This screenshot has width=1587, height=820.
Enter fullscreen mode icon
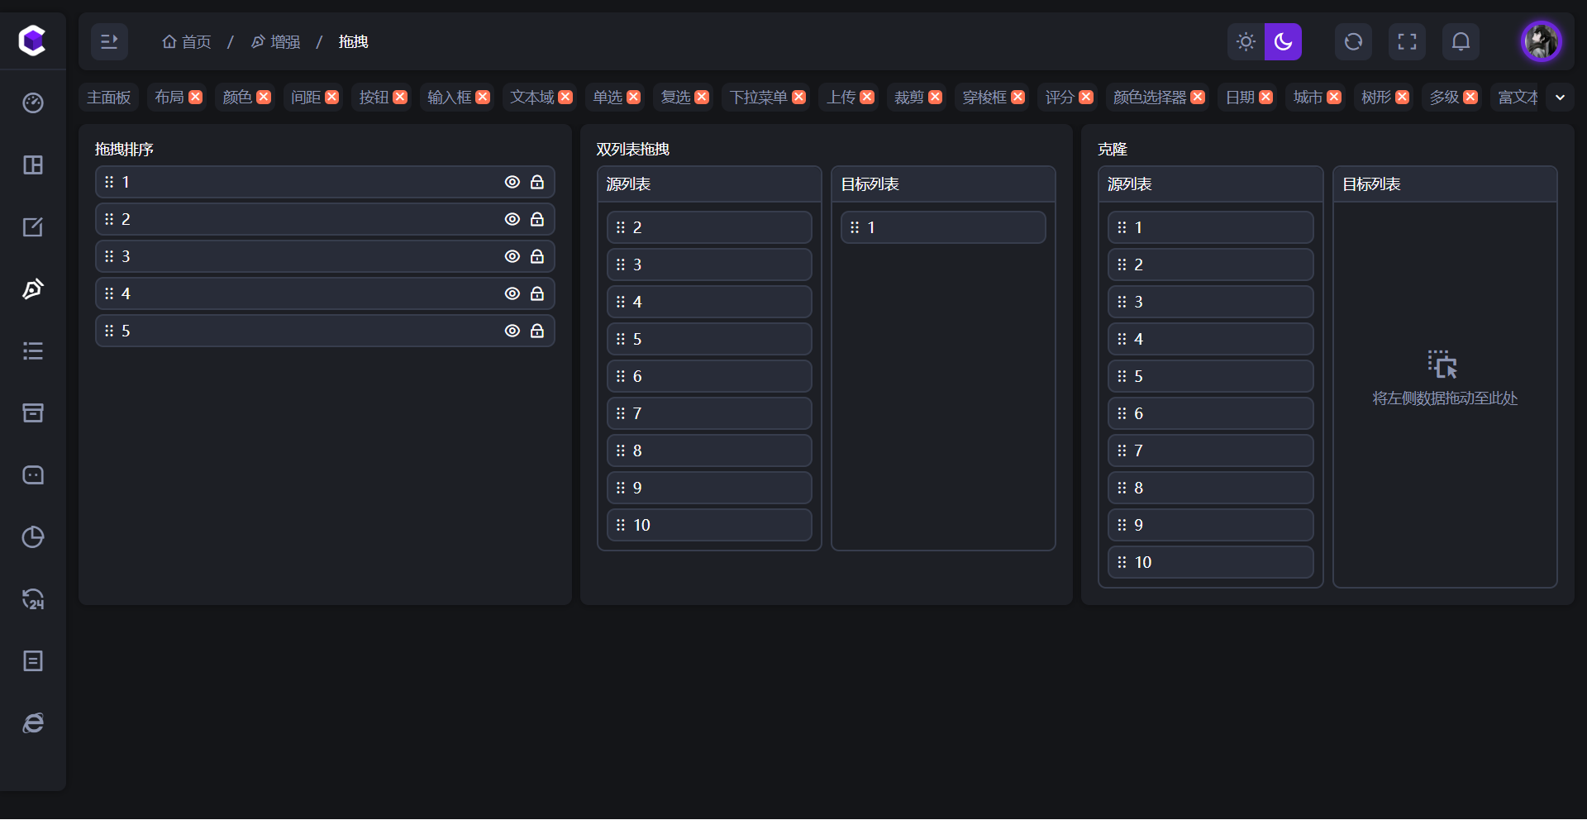(x=1407, y=41)
